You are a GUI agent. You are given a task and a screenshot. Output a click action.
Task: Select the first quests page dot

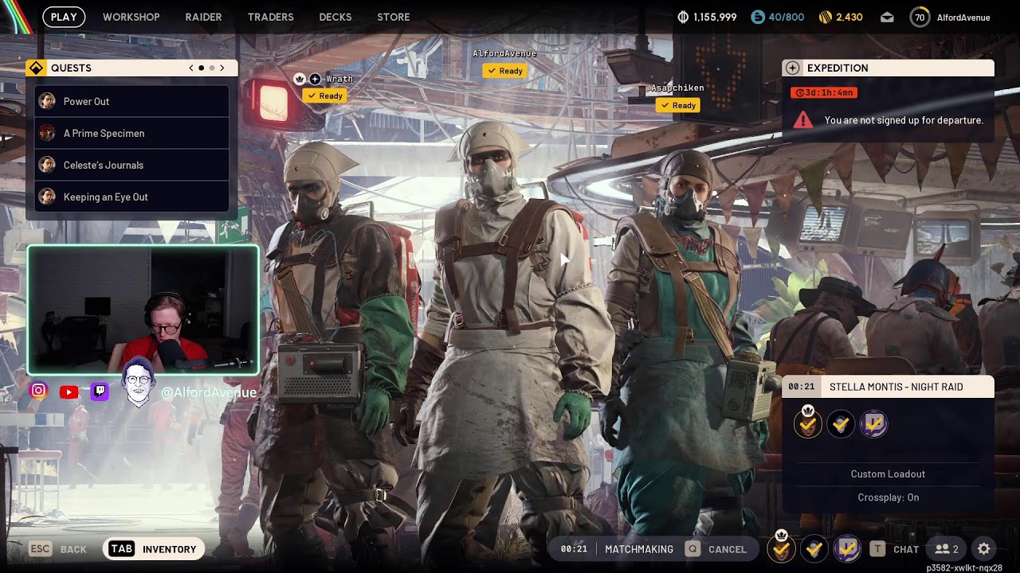tap(202, 68)
